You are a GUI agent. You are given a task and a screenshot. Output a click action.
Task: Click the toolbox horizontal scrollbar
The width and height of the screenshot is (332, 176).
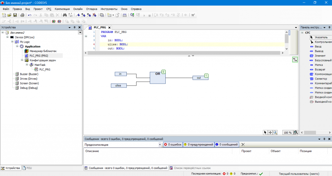(x=310, y=132)
